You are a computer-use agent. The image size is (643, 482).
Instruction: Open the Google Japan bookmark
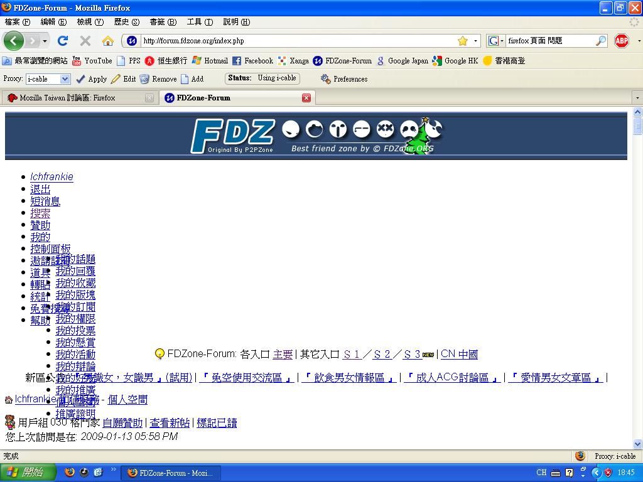[403, 61]
